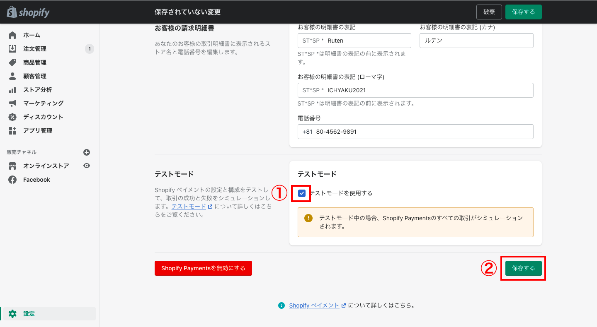Click Shopify Paymentsを無効にする red button
This screenshot has width=597, height=327.
(203, 268)
